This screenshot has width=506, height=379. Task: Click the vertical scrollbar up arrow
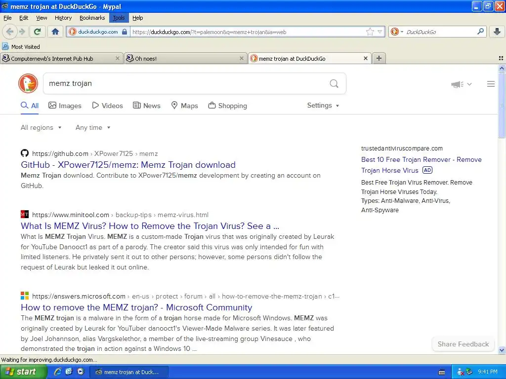502,68
